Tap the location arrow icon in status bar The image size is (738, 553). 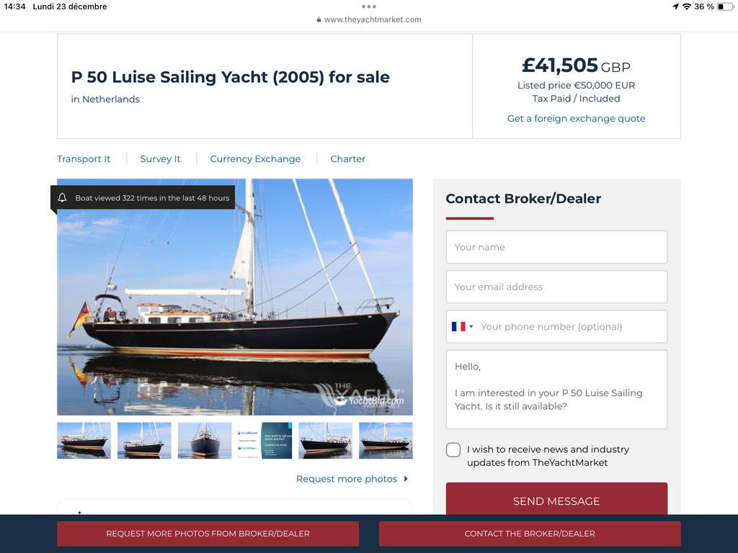click(676, 6)
